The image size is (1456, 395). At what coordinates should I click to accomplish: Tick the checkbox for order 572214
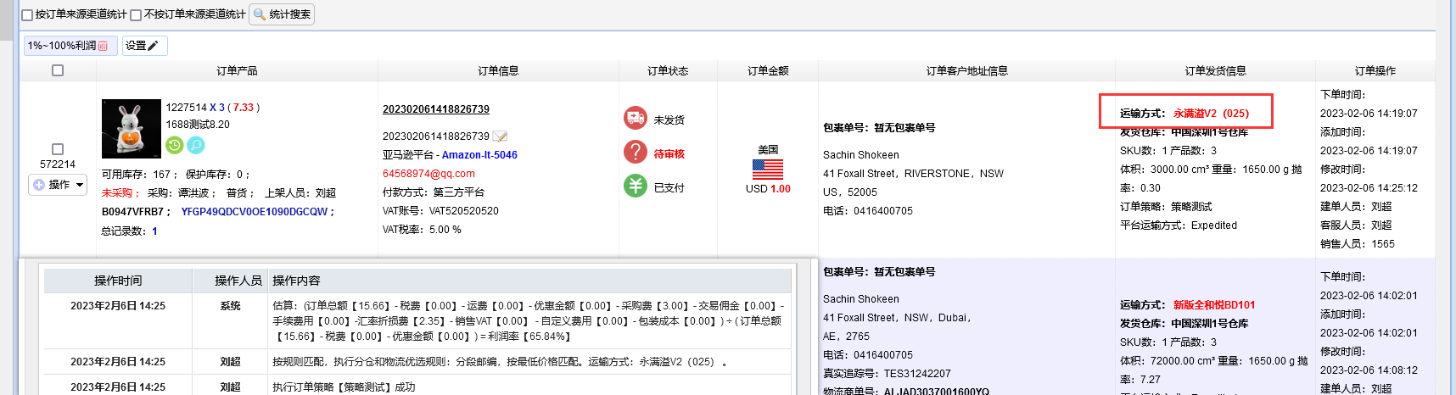[x=58, y=149]
